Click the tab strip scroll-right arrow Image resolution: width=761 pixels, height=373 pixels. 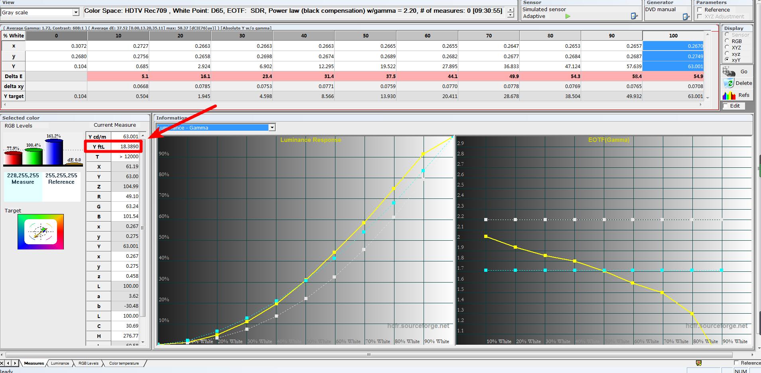click(x=15, y=363)
